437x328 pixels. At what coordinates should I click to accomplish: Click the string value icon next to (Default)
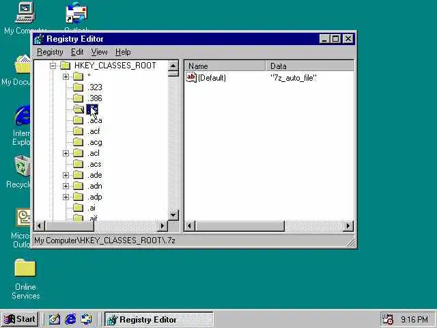click(x=191, y=77)
